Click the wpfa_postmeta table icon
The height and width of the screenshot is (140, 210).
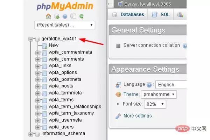coord(44,80)
